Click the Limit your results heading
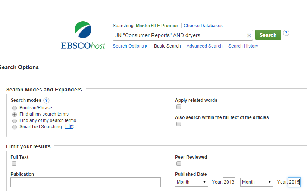The image size is (307, 191). click(x=28, y=146)
